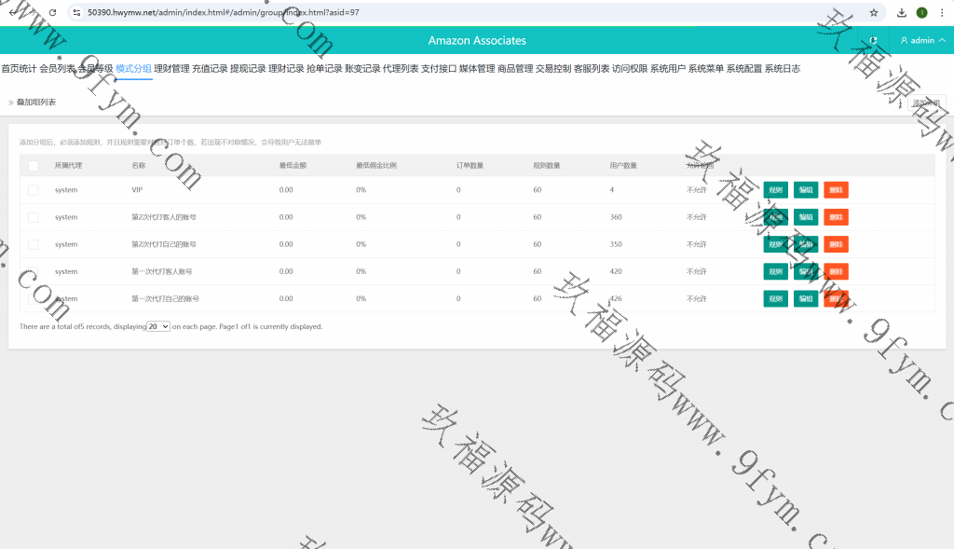
Task: Click 编辑 button for the VIP group
Action: (806, 190)
